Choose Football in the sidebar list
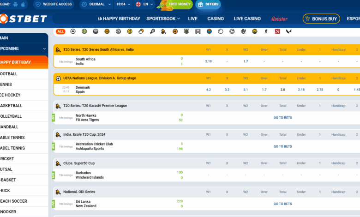This screenshot has height=217, width=360. pyautogui.click(x=24, y=74)
